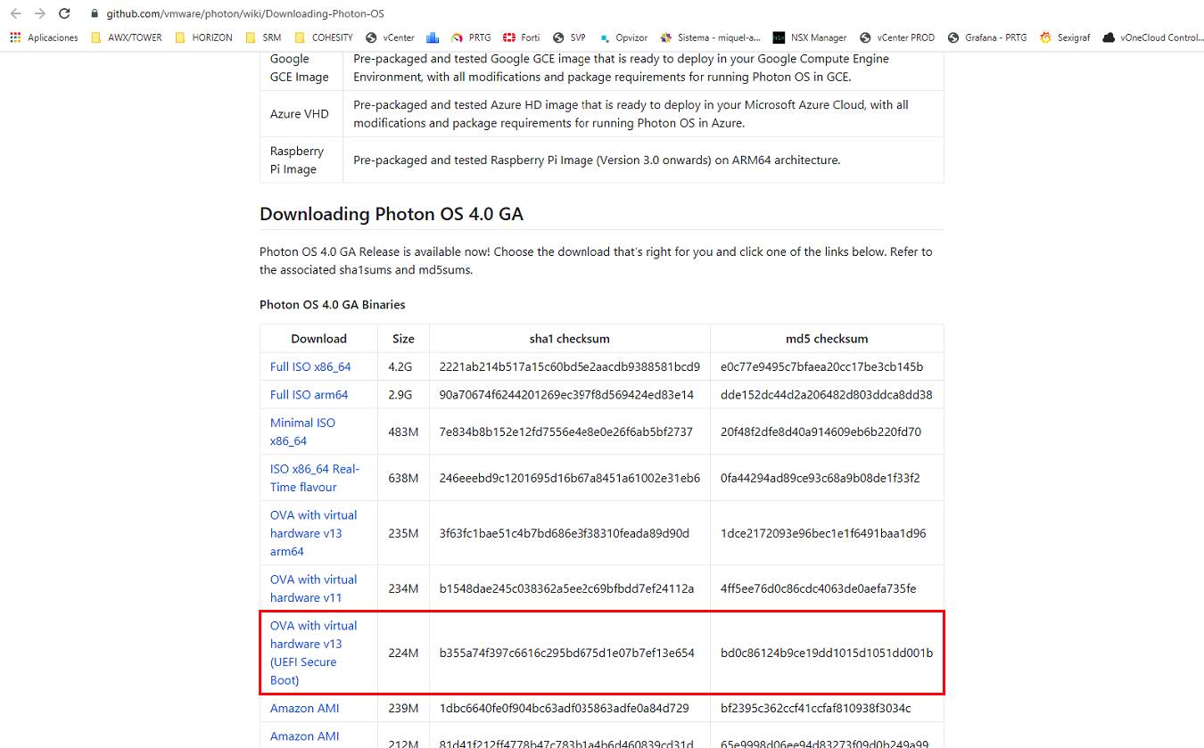Click the sha1 checksum starting b355a74f39

point(566,653)
